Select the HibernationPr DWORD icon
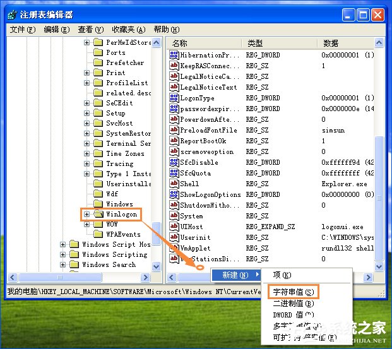392x349 pixels. pos(174,55)
